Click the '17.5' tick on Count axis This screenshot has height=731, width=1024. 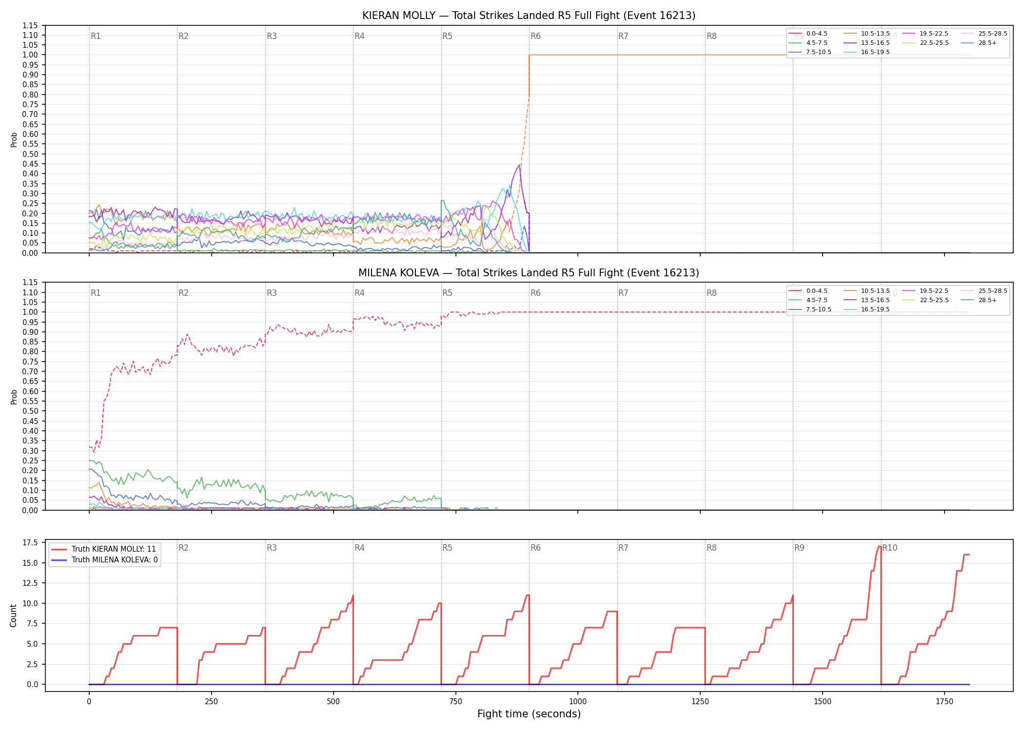pos(30,543)
